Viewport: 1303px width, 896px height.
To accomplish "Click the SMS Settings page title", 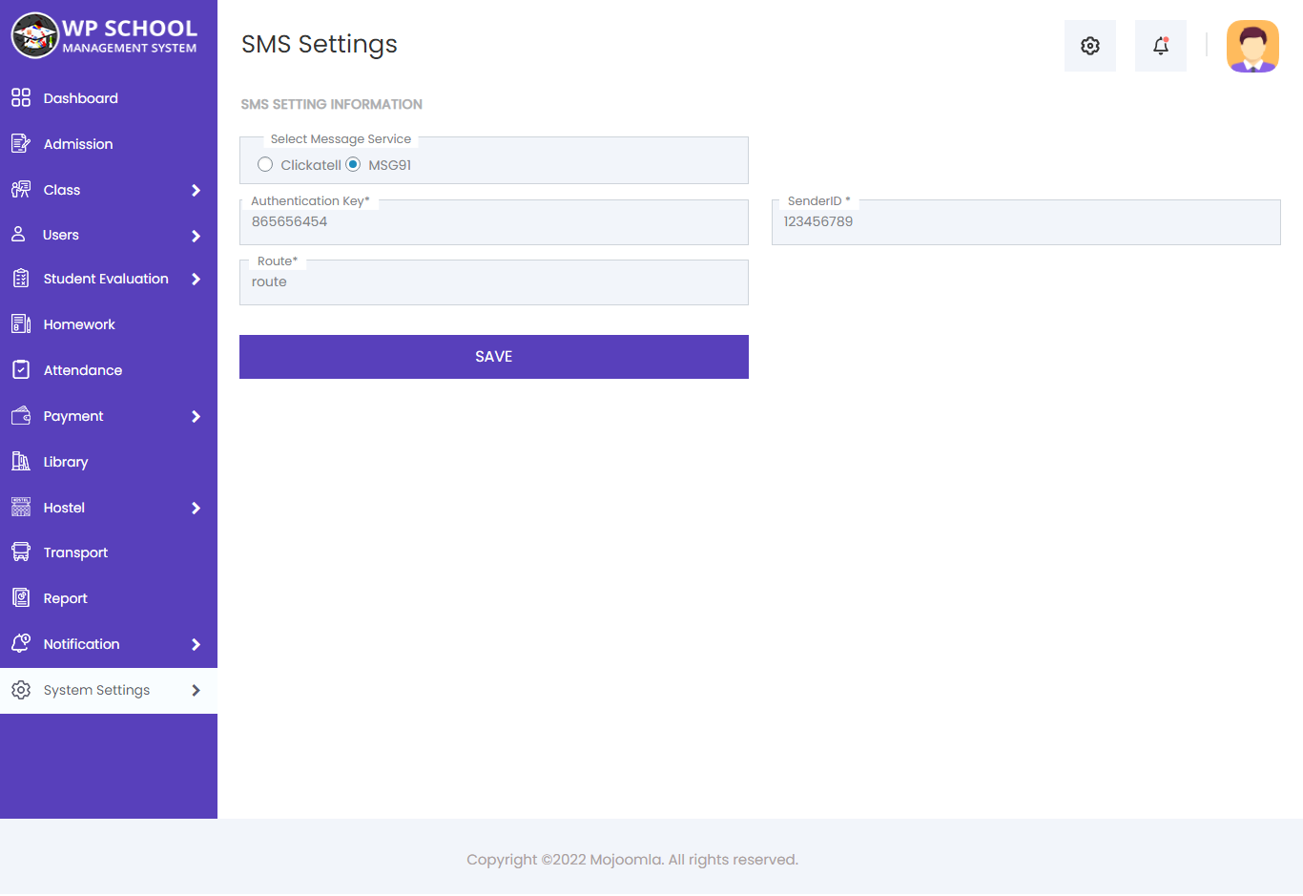I will point(320,45).
